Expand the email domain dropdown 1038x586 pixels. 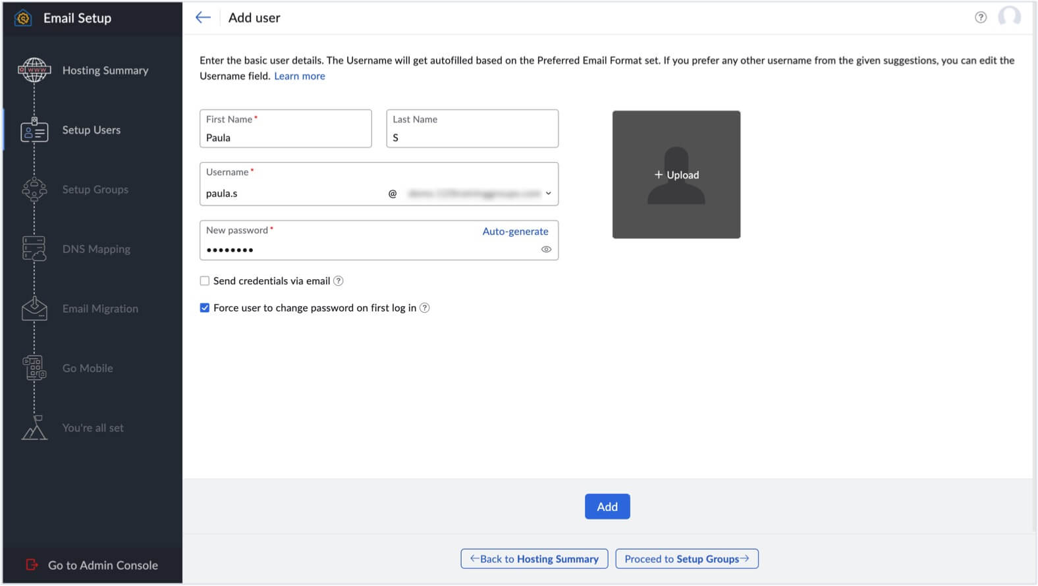pos(548,194)
